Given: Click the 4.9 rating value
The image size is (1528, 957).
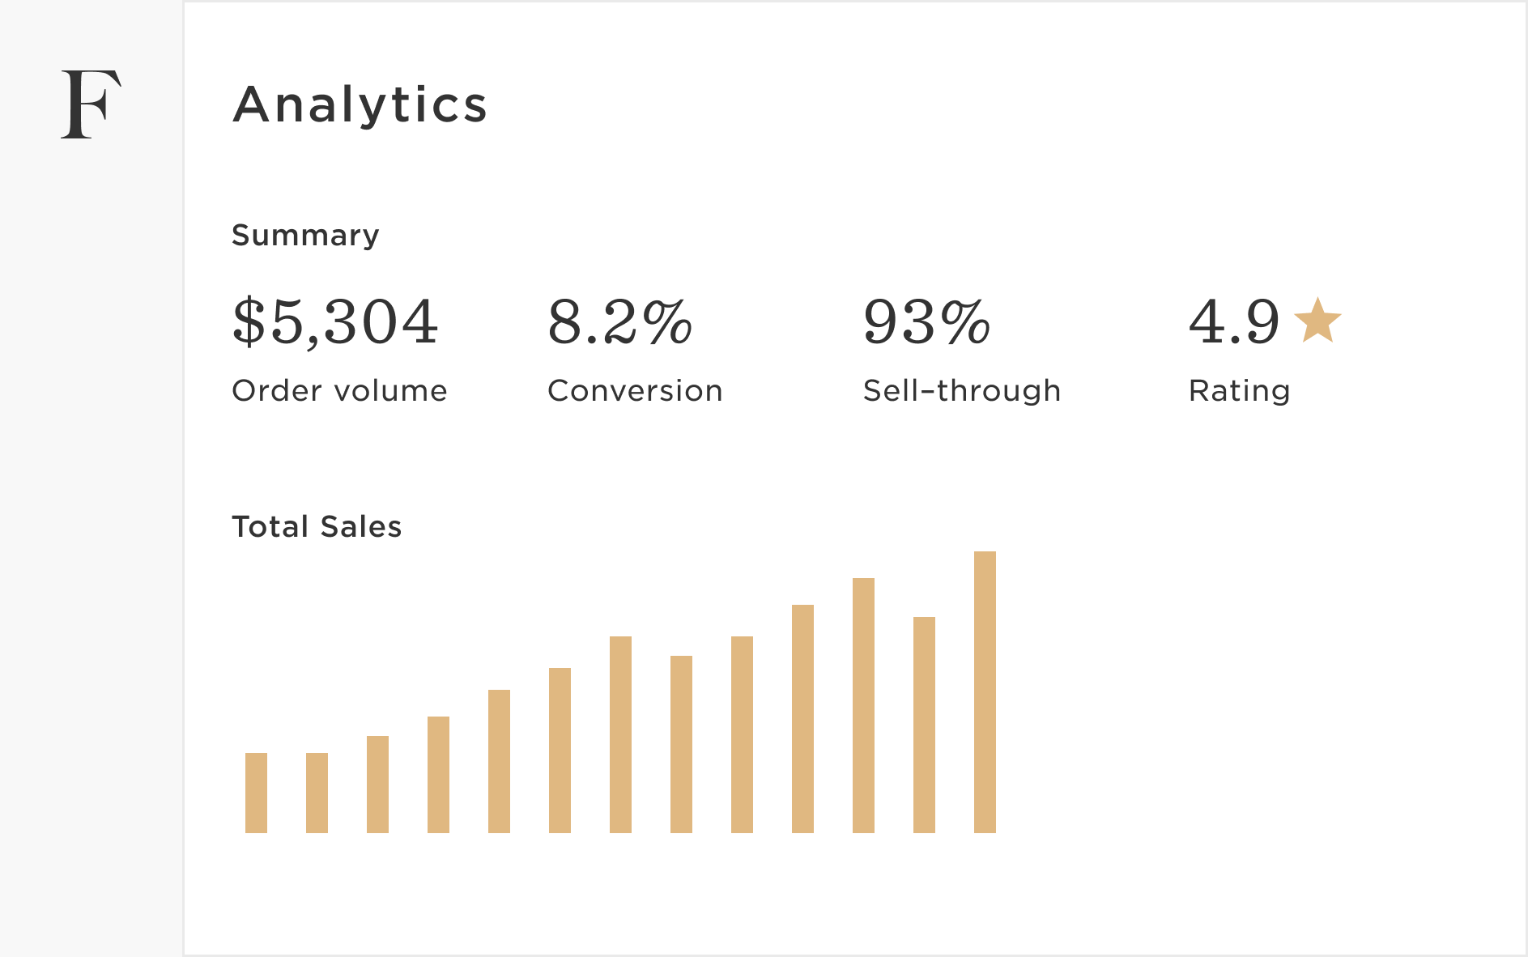Looking at the screenshot, I should [x=1234, y=322].
